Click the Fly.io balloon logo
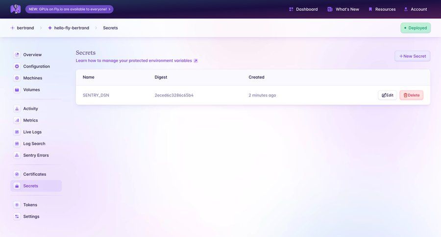 click(16, 9)
